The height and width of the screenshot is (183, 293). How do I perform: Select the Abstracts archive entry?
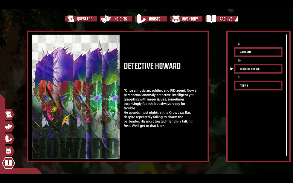point(258,52)
